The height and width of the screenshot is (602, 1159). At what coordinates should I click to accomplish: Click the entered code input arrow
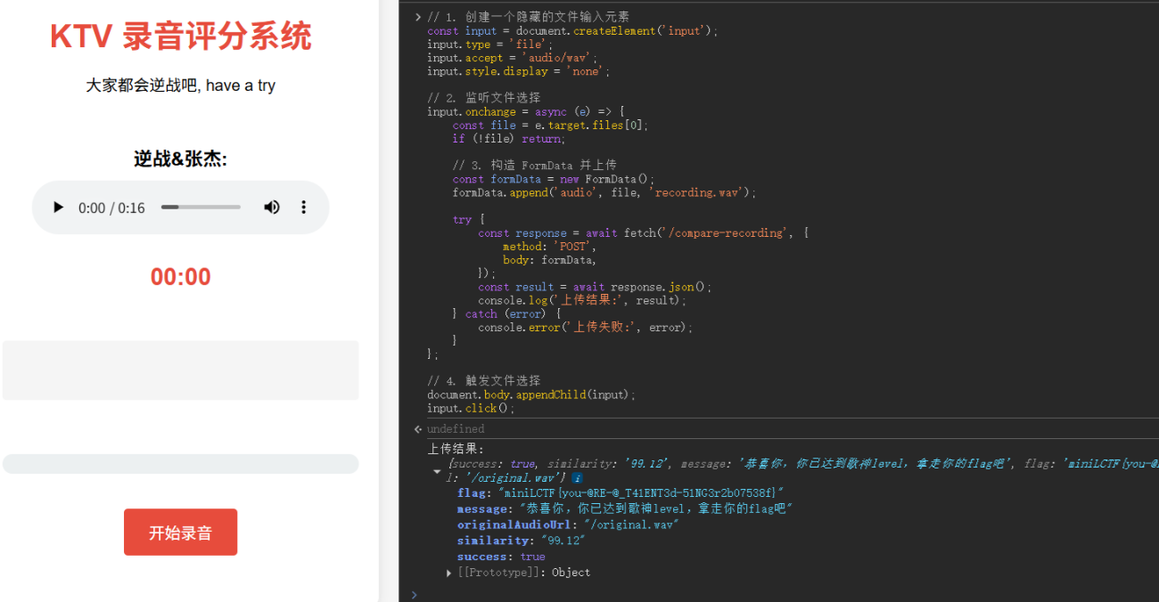pyautogui.click(x=418, y=17)
